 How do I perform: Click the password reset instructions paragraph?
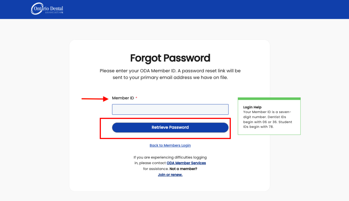click(x=170, y=74)
